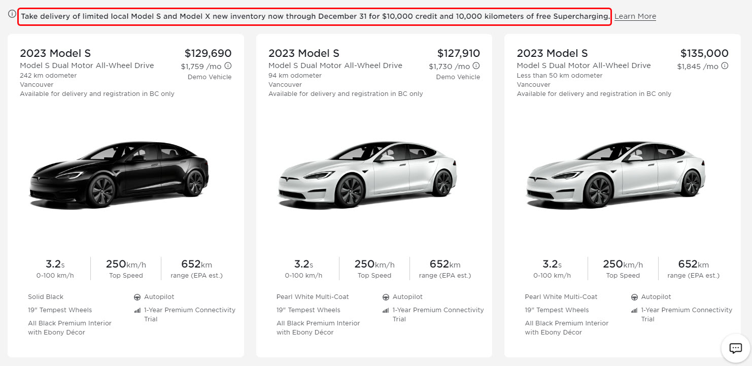
Task: Select the white Model S image priced $135,000
Action: pos(616,175)
